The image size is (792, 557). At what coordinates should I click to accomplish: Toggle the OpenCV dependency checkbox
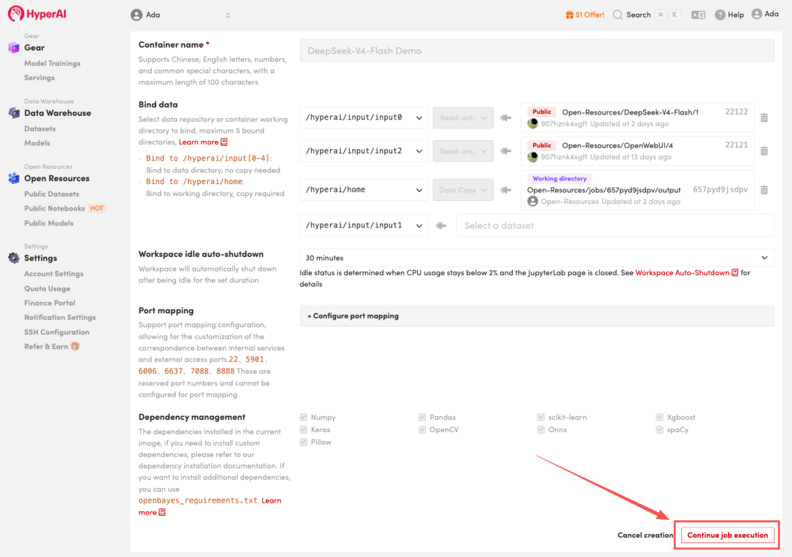pos(422,429)
